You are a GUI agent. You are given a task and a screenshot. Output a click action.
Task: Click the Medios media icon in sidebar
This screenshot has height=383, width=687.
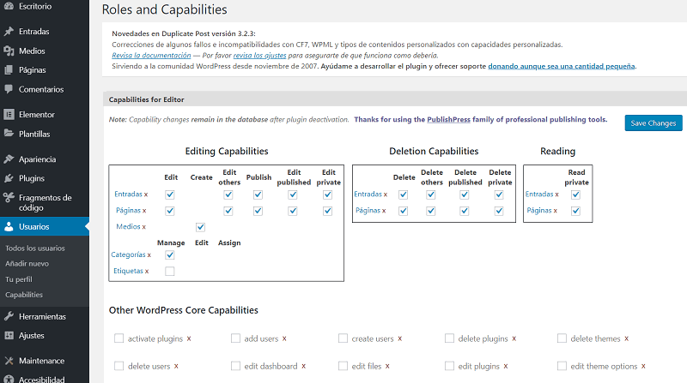click(9, 51)
